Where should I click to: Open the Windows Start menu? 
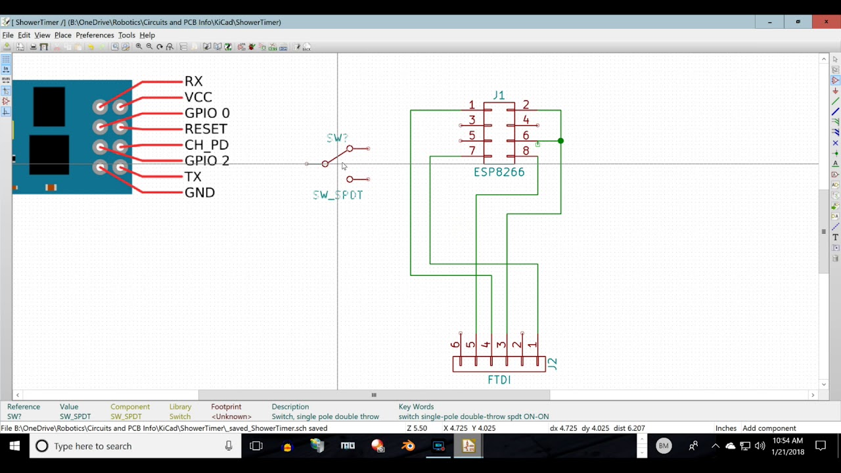14,446
